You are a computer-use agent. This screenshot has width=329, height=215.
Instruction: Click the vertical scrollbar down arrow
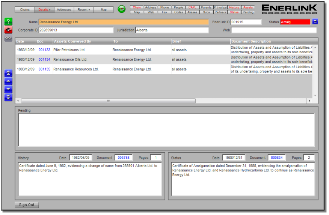pos(315,96)
